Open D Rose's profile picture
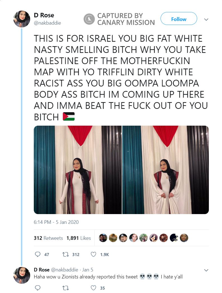222x293 pixels. pyautogui.click(x=22, y=19)
